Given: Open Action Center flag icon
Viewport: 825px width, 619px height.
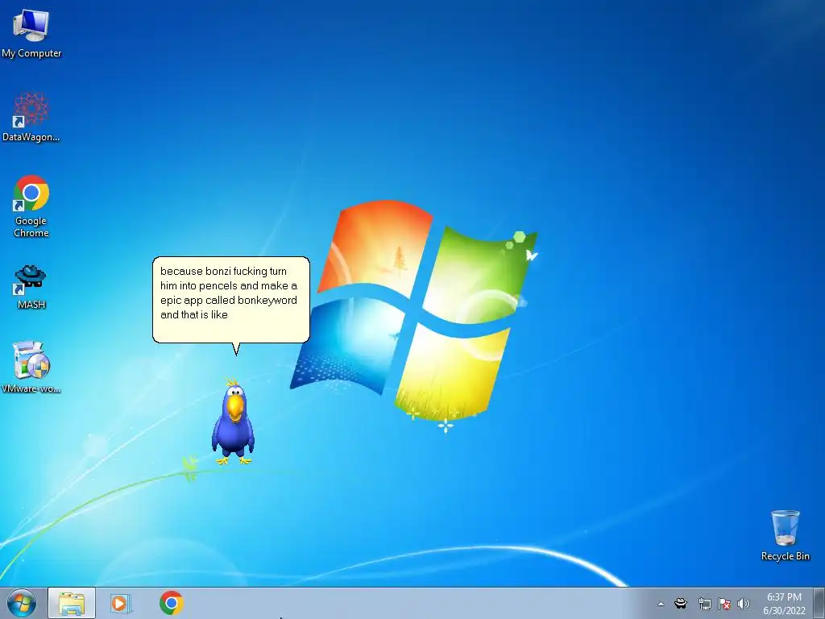Looking at the screenshot, I should tap(724, 604).
